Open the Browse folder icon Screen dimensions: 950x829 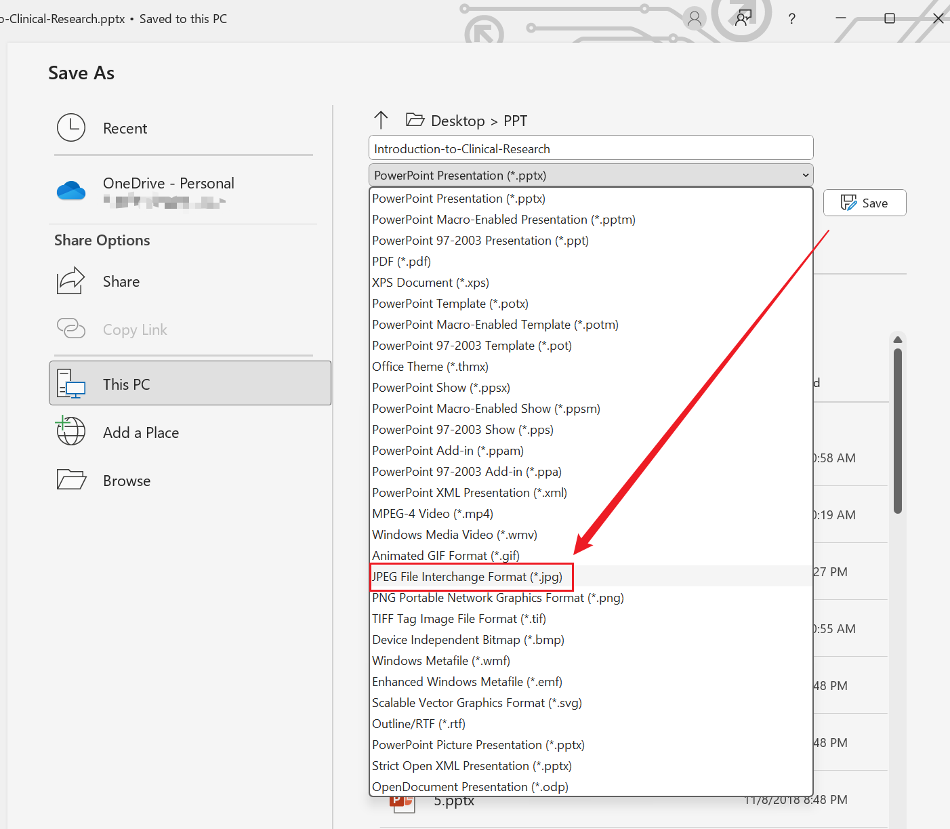click(71, 480)
